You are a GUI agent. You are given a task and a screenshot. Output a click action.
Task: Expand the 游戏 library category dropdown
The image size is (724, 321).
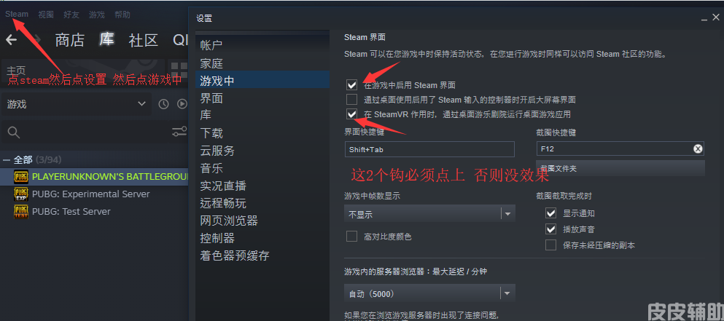[76, 104]
